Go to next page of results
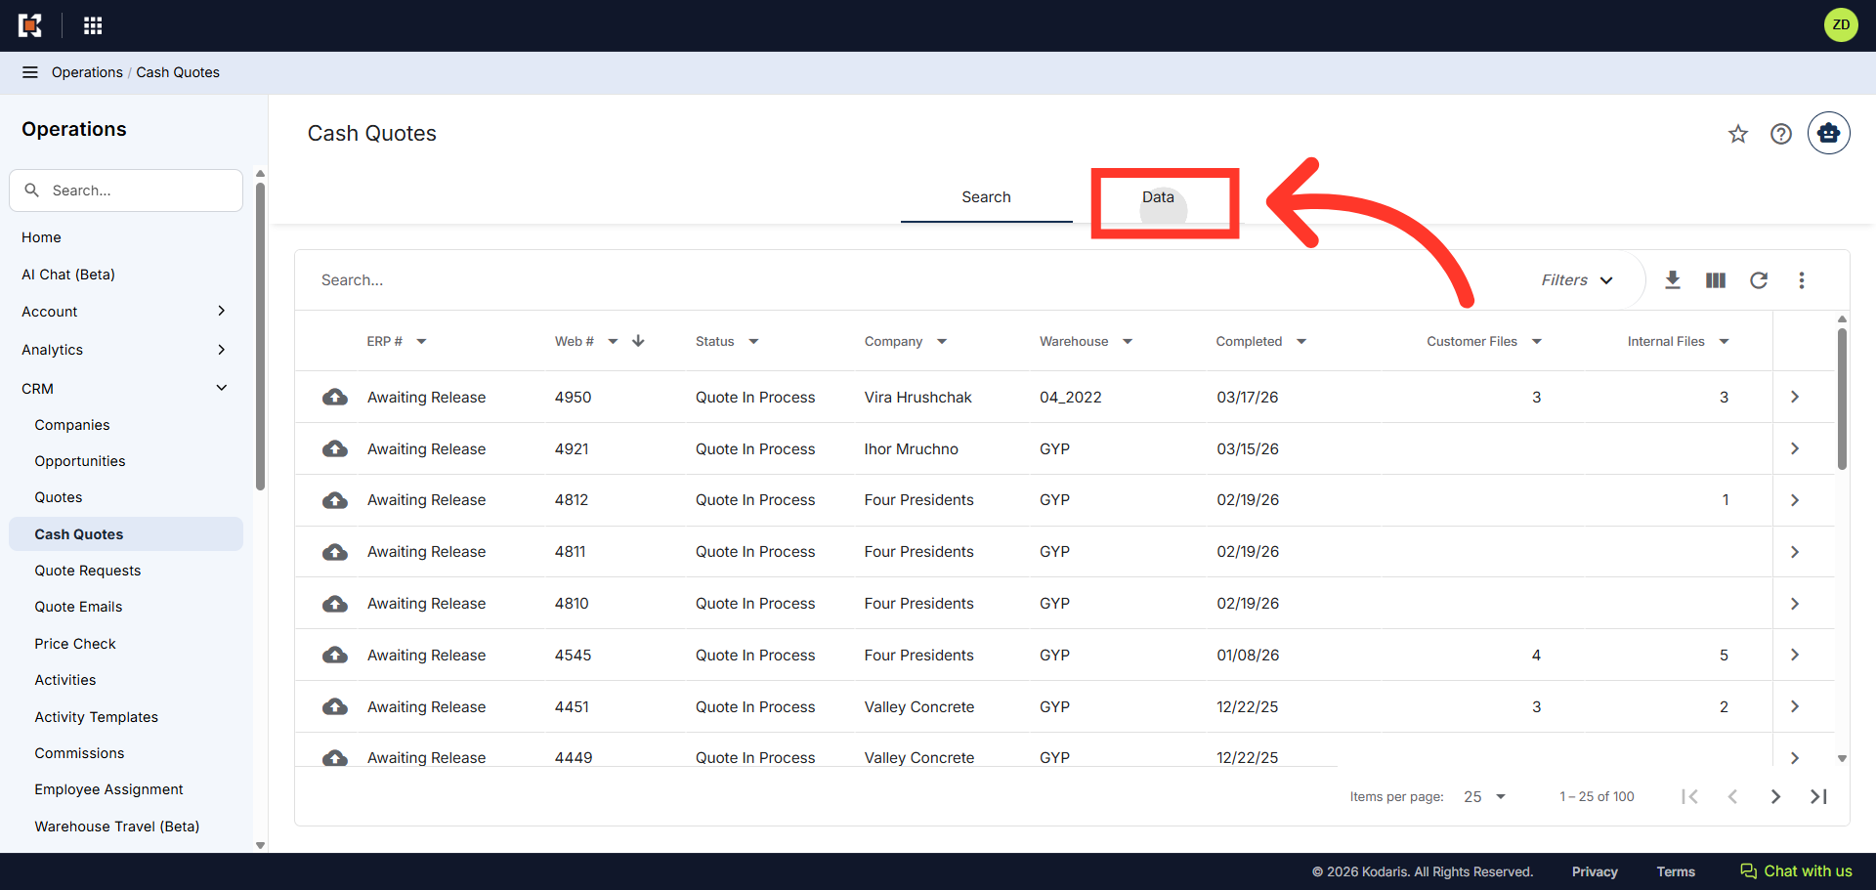The width and height of the screenshot is (1876, 890). pos(1775,797)
